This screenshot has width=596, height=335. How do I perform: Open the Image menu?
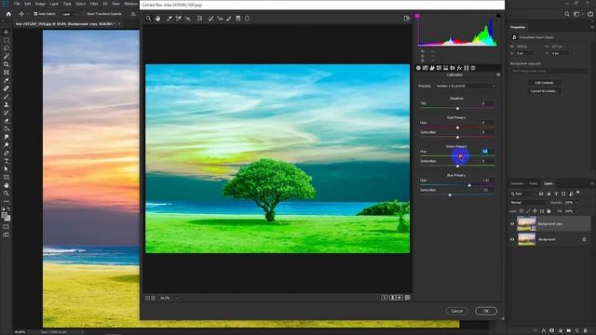(x=40, y=4)
